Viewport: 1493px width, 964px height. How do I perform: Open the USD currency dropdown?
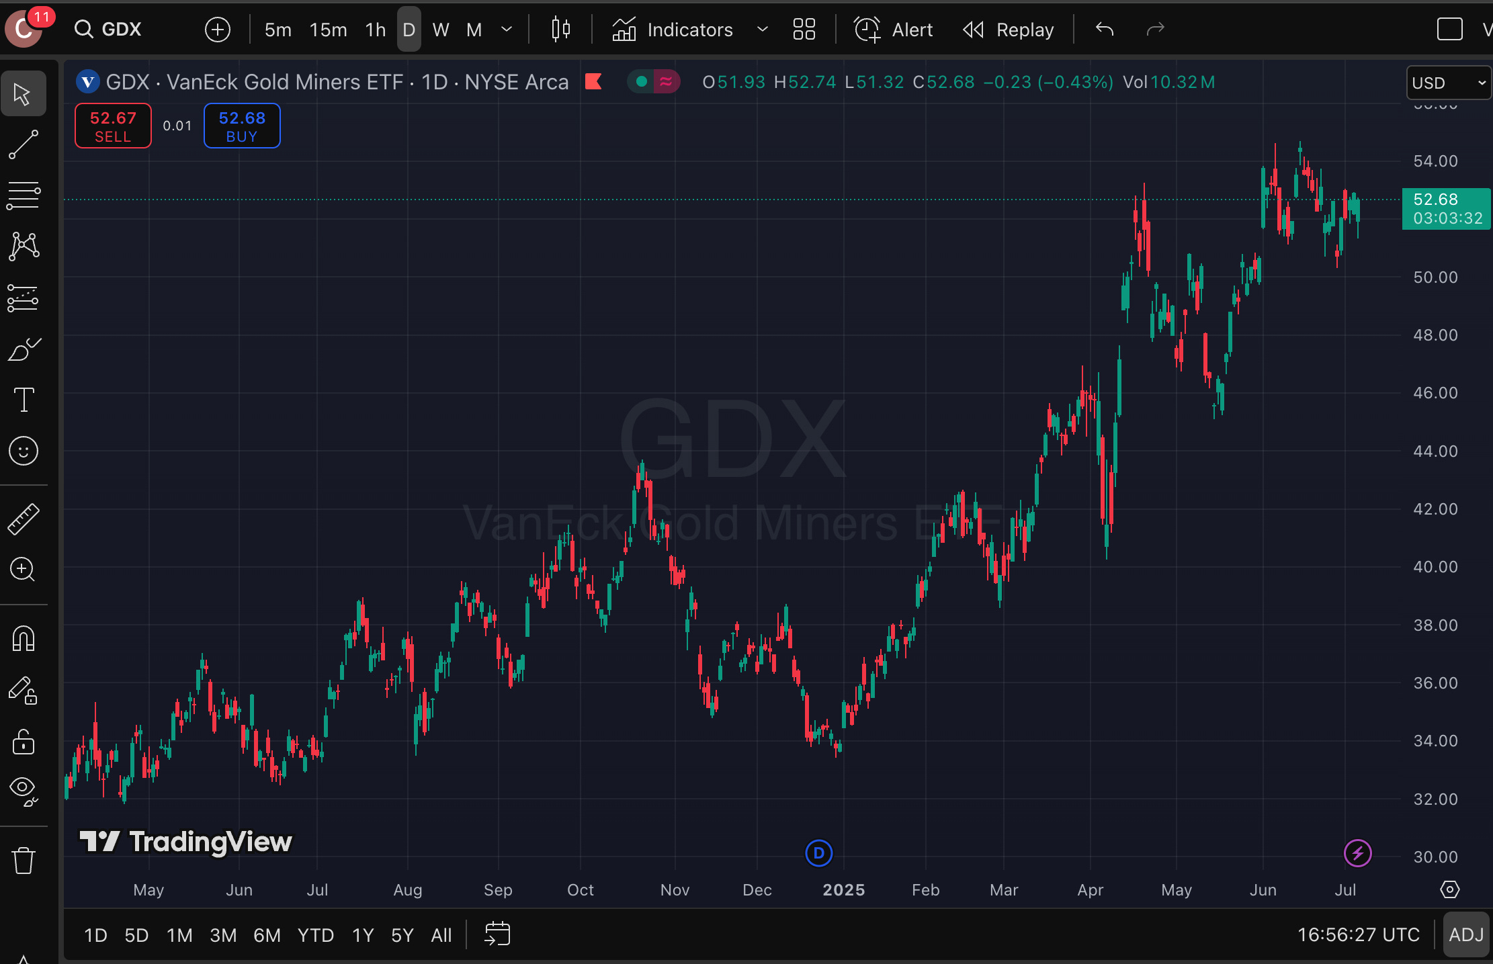[1447, 83]
